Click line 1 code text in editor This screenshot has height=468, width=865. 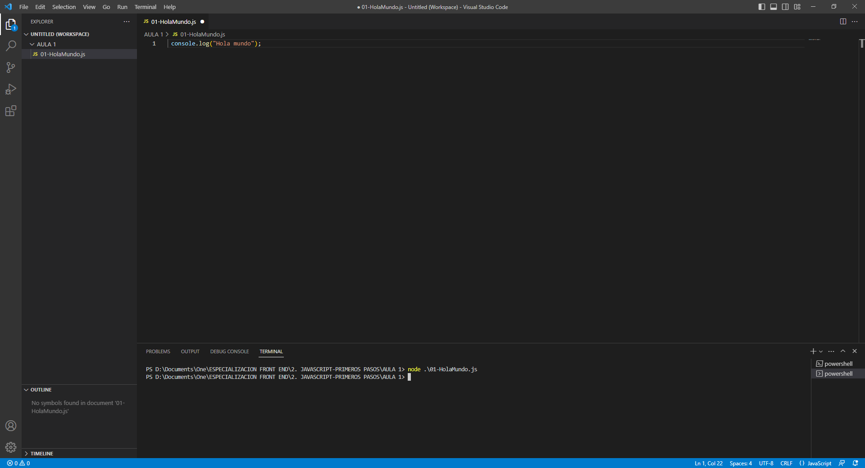click(x=216, y=44)
